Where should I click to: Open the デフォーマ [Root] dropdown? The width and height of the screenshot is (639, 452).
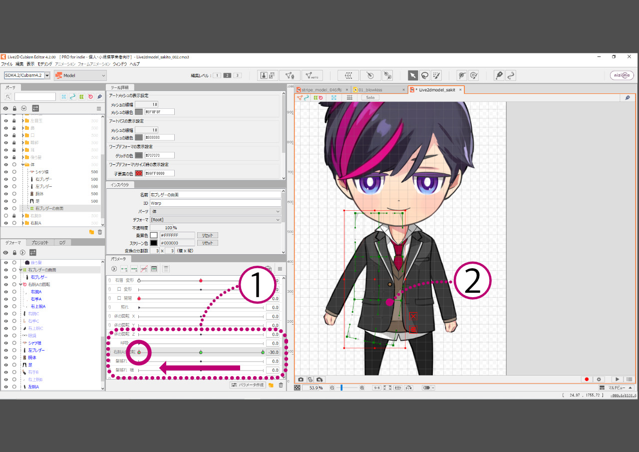click(x=215, y=220)
